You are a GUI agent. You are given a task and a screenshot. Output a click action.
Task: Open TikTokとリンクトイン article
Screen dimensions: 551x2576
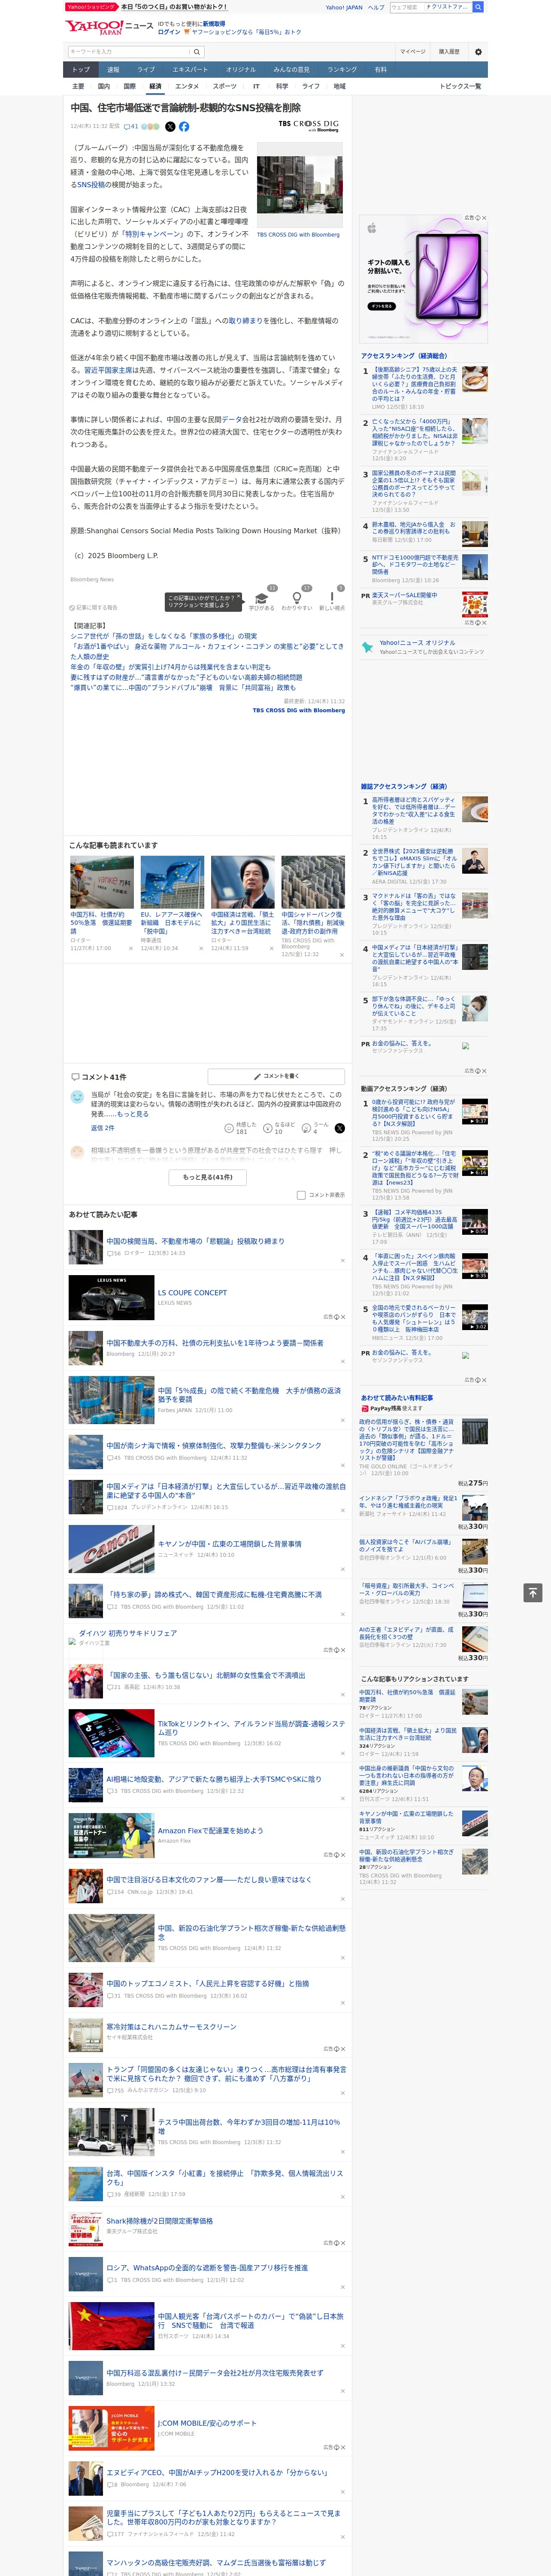pyautogui.click(x=251, y=1729)
